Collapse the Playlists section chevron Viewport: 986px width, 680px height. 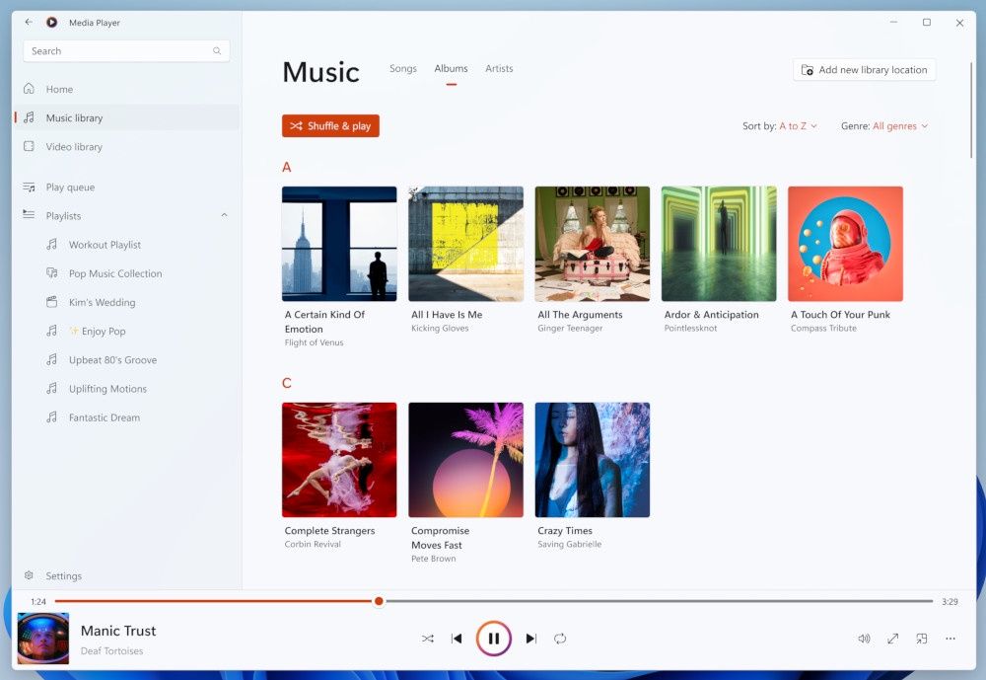[225, 215]
